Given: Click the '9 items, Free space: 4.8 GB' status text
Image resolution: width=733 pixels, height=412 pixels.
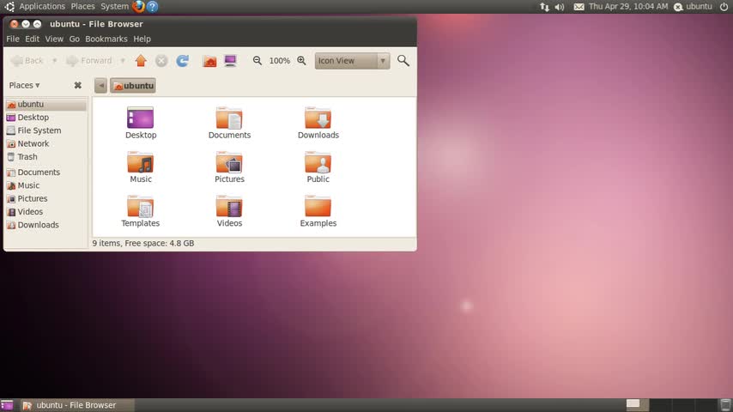Looking at the screenshot, I should [x=143, y=243].
